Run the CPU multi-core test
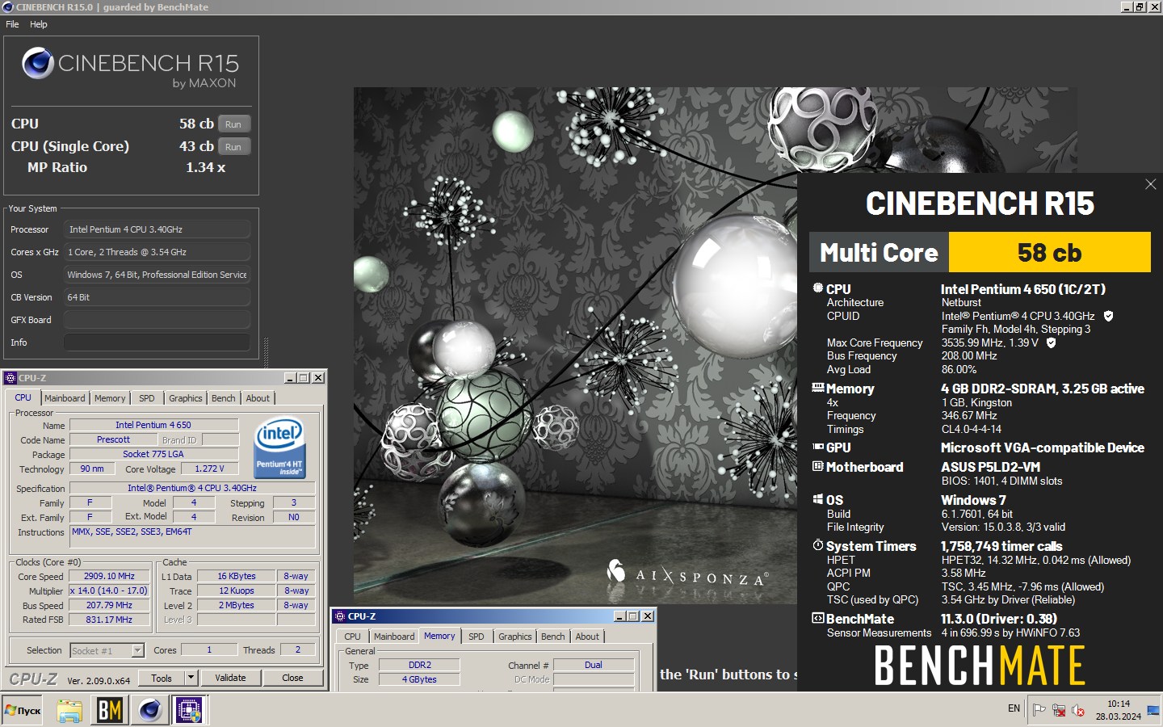 pyautogui.click(x=233, y=124)
